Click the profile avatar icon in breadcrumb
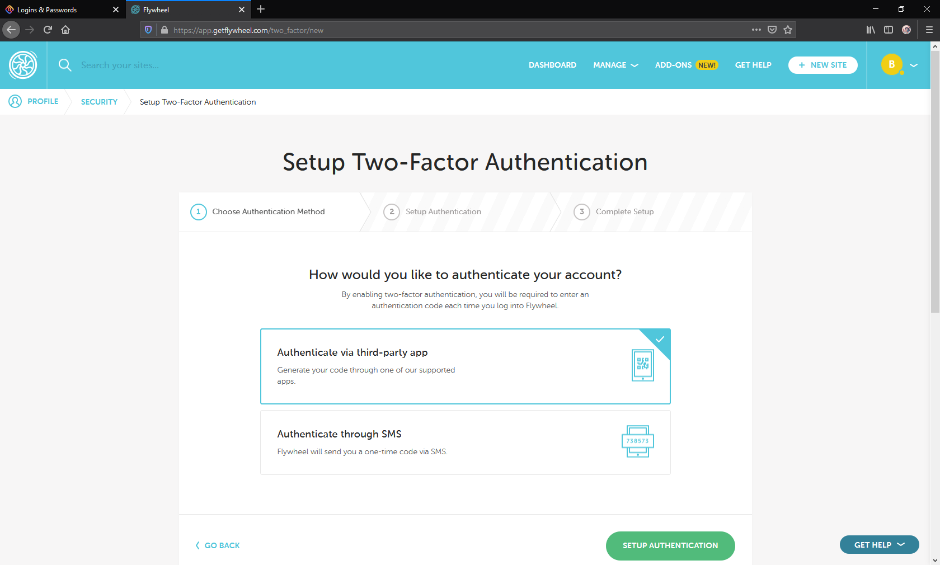The height and width of the screenshot is (565, 940). [x=15, y=101]
